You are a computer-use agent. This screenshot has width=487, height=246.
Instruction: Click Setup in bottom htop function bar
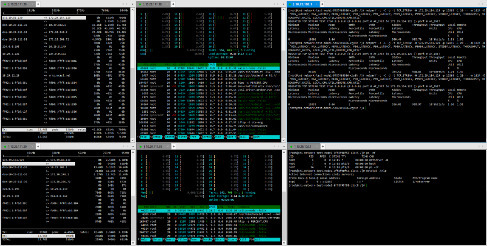coord(156,240)
